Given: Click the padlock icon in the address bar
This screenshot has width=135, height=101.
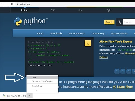Looking at the screenshot, I should (x=18, y=4).
